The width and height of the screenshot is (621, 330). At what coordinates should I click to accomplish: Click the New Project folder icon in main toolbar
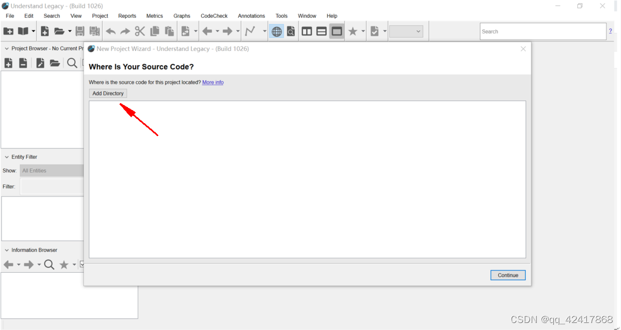(8, 31)
